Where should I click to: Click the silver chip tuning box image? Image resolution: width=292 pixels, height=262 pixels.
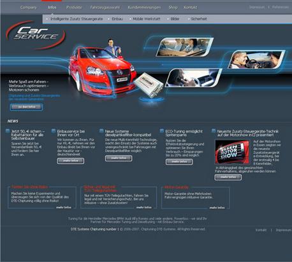pyautogui.click(x=149, y=85)
